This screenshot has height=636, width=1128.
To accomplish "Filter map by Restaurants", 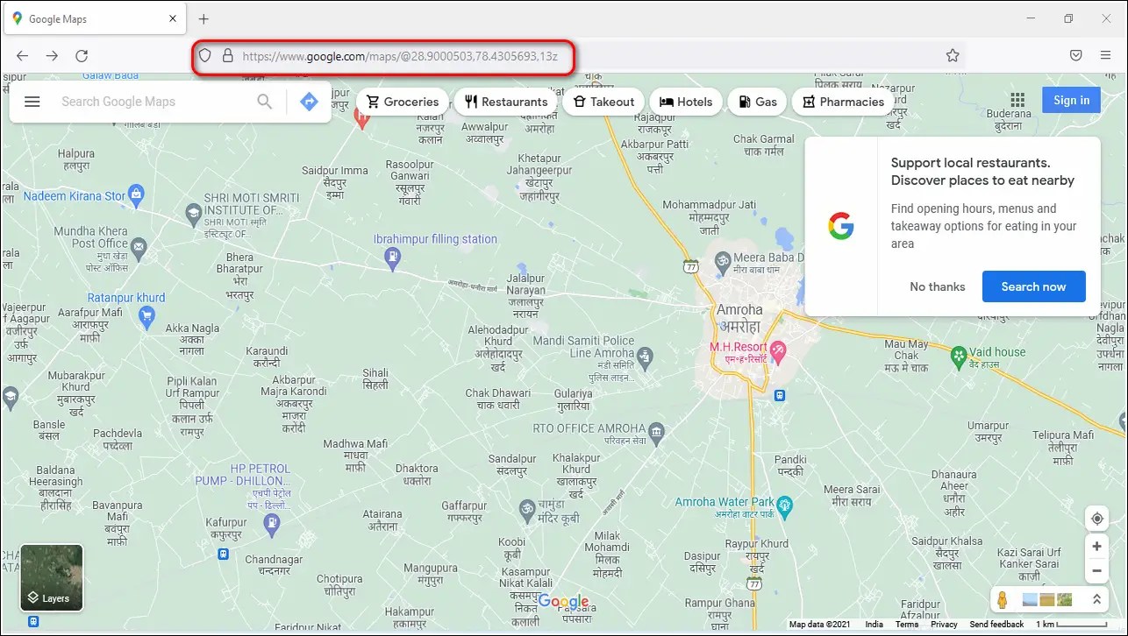I will click(506, 102).
